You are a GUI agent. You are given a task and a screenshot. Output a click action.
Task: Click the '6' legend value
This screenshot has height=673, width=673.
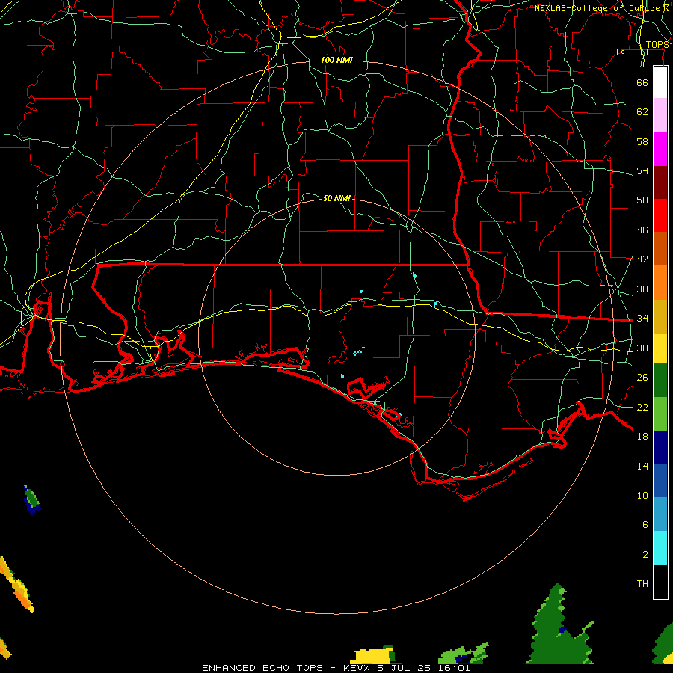pyautogui.click(x=645, y=525)
